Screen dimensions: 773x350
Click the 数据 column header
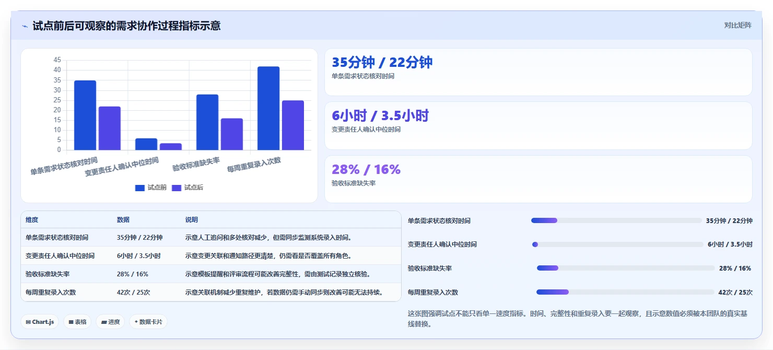123,220
